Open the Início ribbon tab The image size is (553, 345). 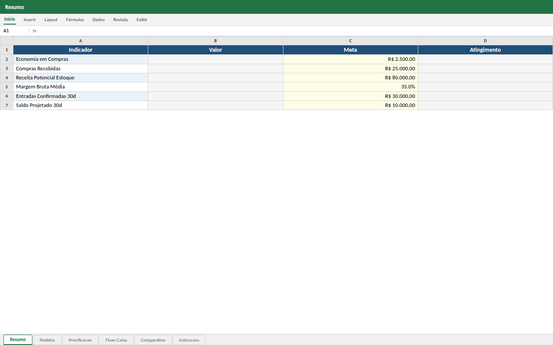(10, 19)
